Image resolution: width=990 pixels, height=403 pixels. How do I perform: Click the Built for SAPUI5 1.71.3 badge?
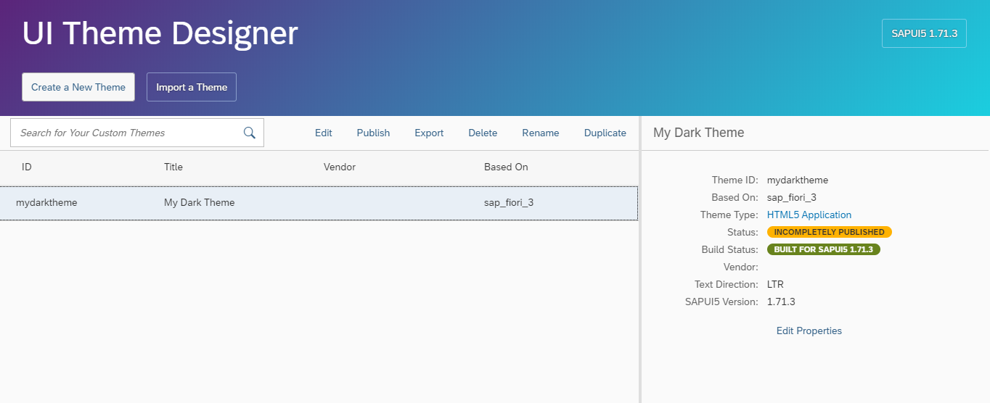point(823,249)
